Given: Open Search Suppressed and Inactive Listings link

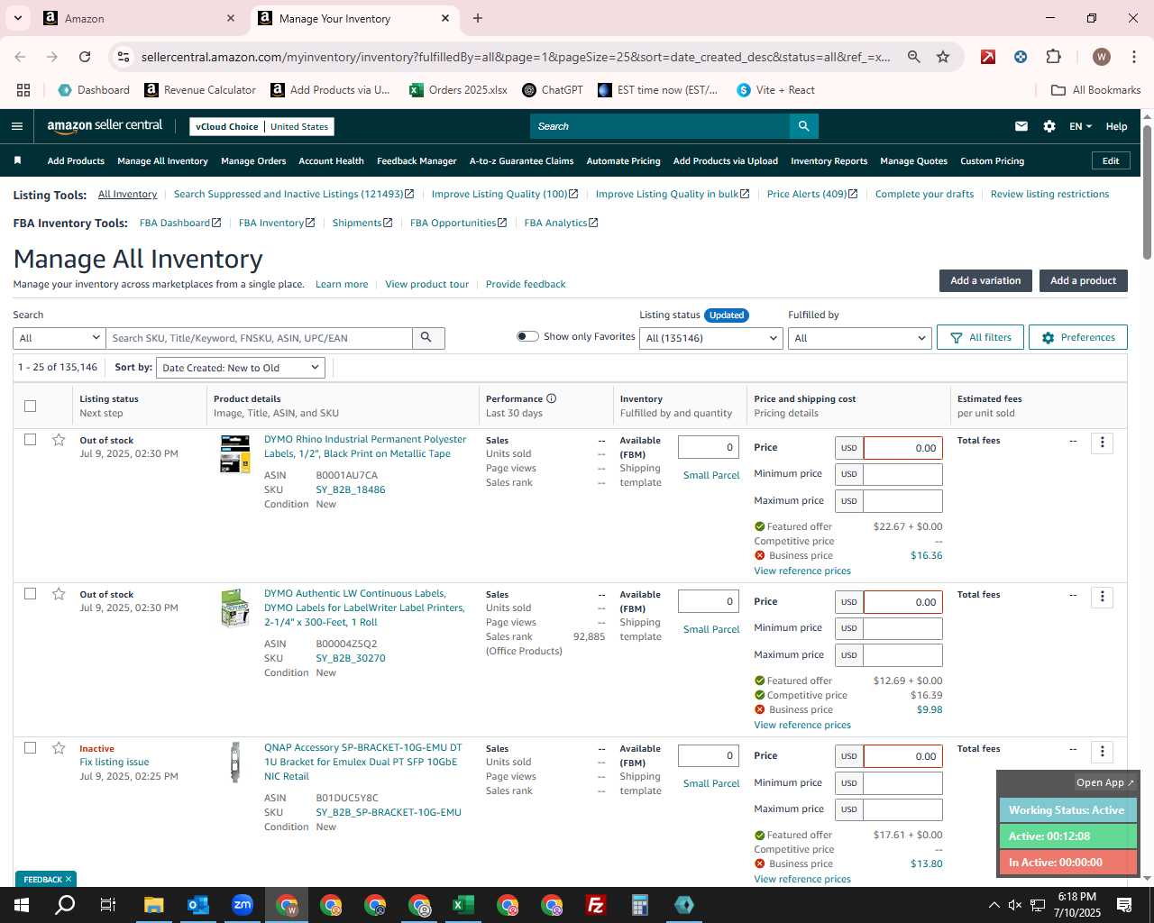Looking at the screenshot, I should point(293,194).
